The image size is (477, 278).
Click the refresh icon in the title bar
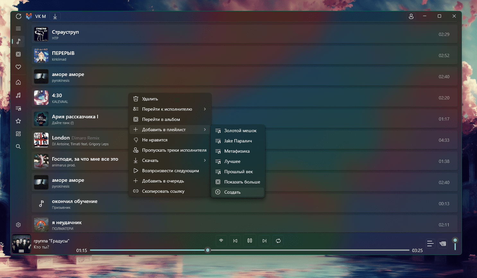(19, 16)
